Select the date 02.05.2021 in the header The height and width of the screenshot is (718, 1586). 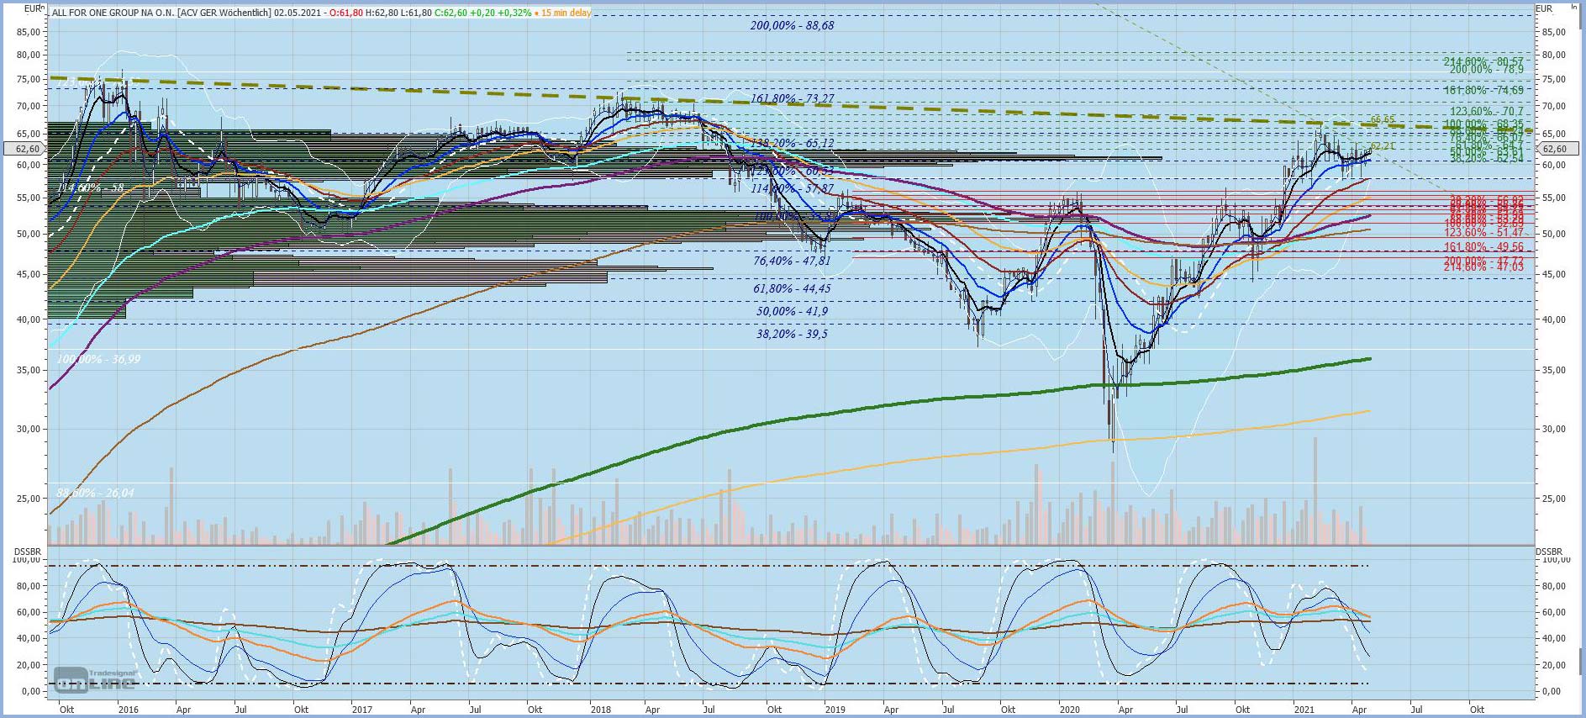[x=297, y=13]
